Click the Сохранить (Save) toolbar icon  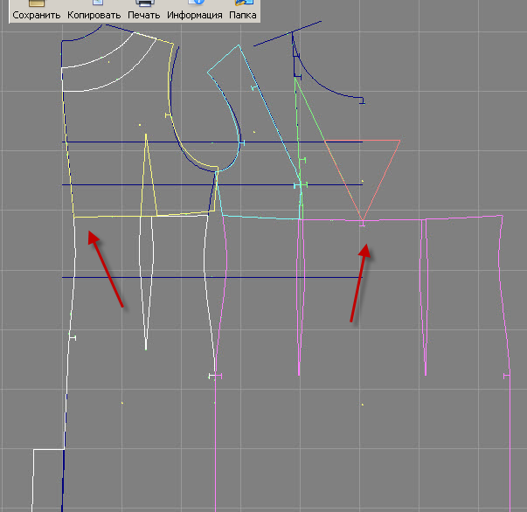click(x=37, y=10)
